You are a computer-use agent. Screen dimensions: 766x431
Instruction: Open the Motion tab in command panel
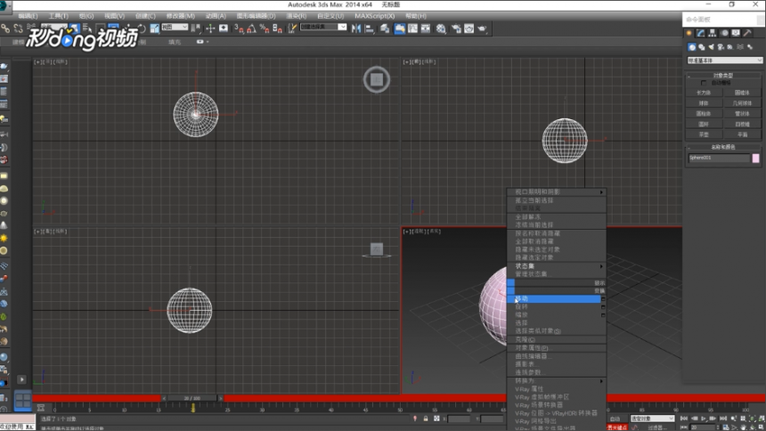[x=724, y=33]
